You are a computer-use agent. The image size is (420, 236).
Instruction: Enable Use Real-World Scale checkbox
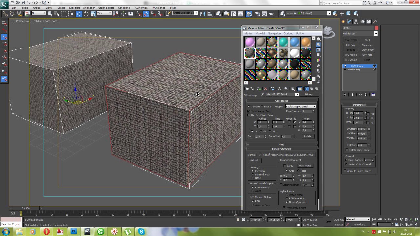249,115
